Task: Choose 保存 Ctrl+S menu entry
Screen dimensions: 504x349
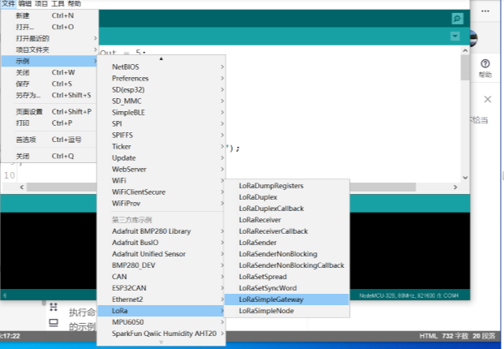Action: click(50, 84)
